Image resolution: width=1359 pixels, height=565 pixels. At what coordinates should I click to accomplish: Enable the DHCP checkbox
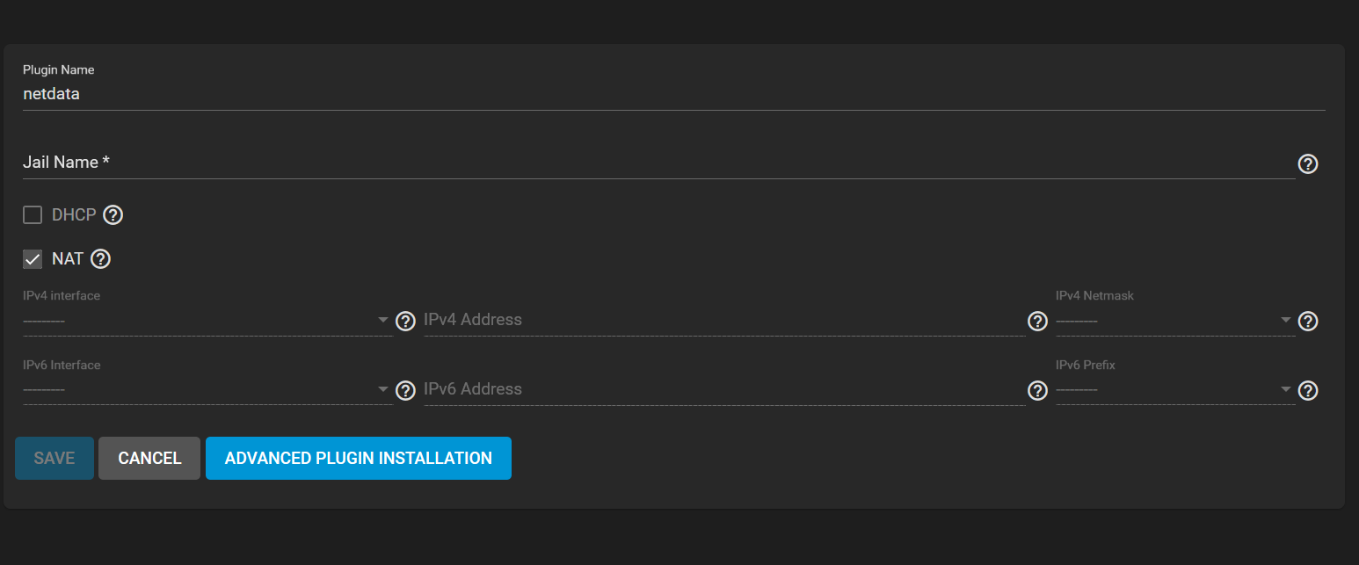33,214
